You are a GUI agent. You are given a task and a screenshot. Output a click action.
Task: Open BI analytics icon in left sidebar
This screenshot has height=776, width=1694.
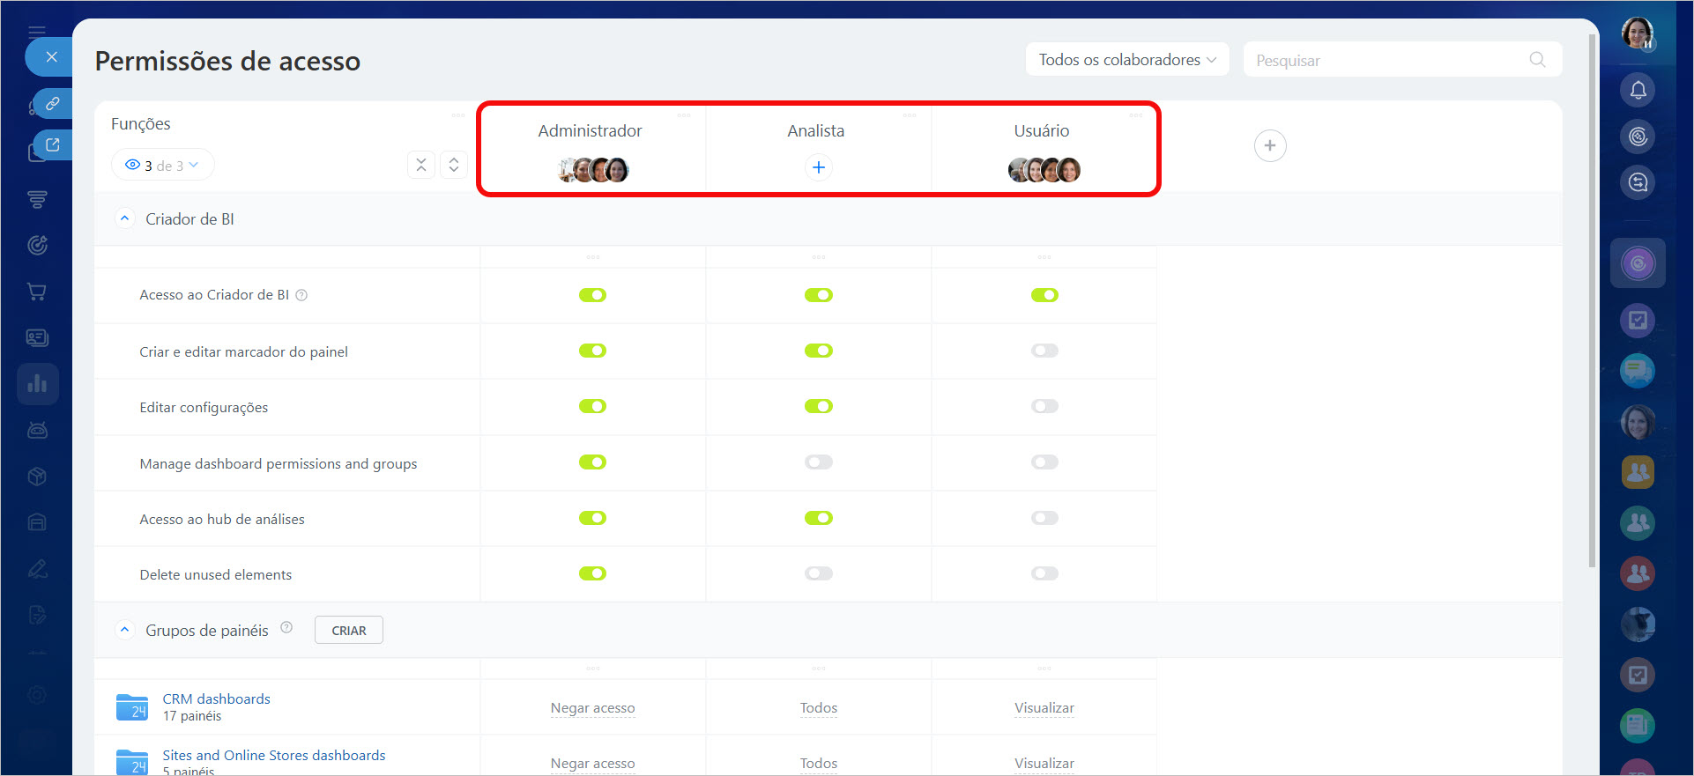[37, 384]
